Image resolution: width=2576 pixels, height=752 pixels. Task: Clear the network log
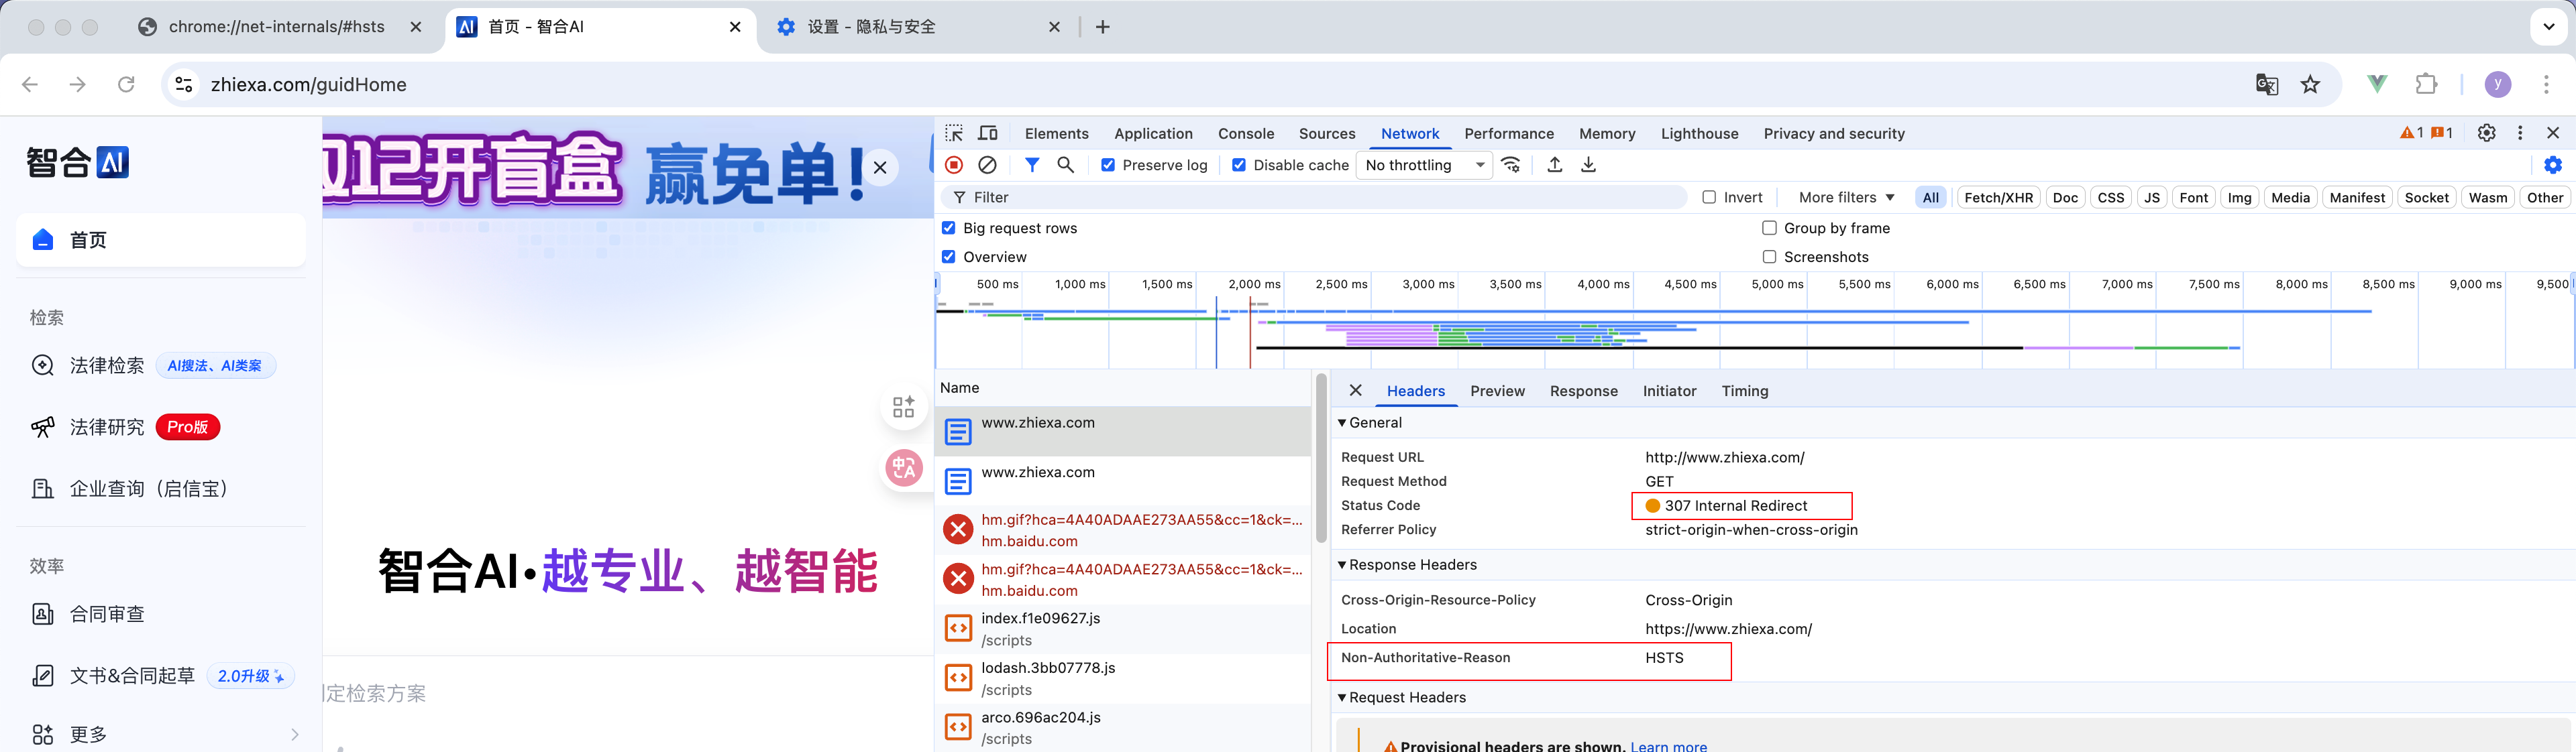(x=987, y=165)
